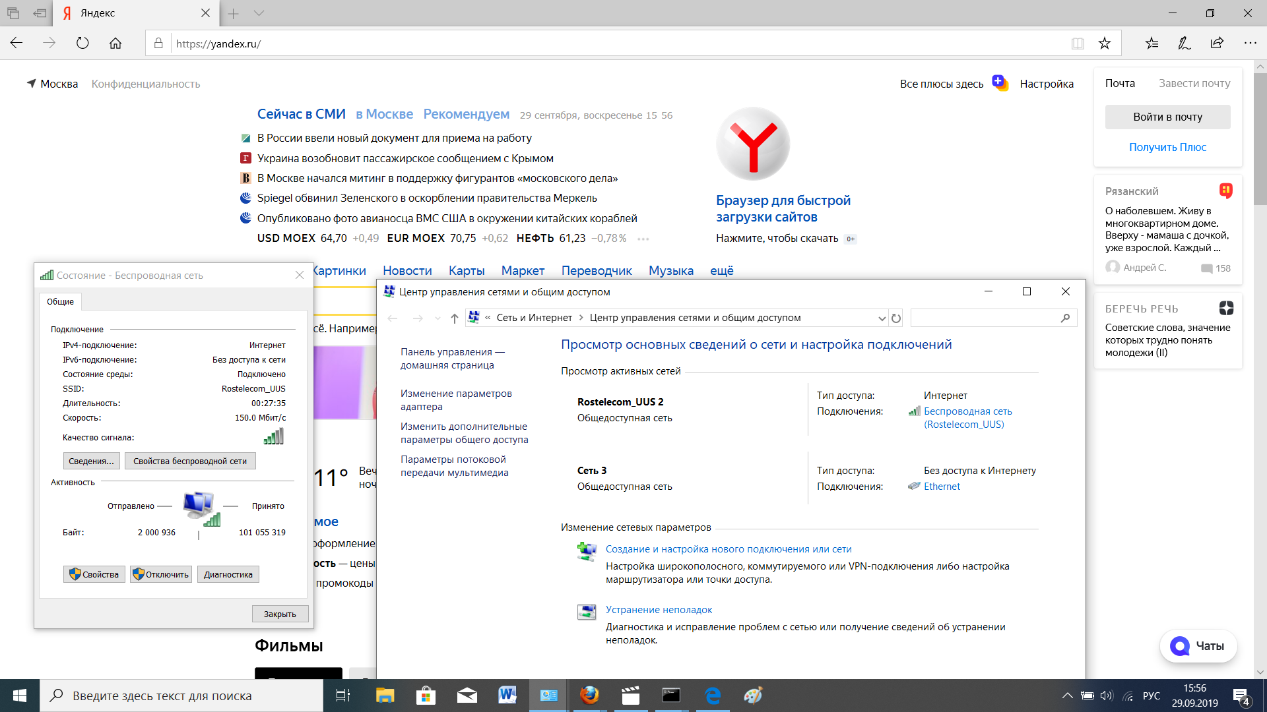The width and height of the screenshot is (1267, 712).
Task: Open Устранение неполадок link
Action: click(x=659, y=610)
